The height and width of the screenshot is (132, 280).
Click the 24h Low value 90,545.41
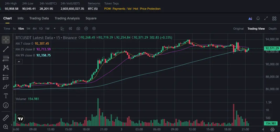29,9
